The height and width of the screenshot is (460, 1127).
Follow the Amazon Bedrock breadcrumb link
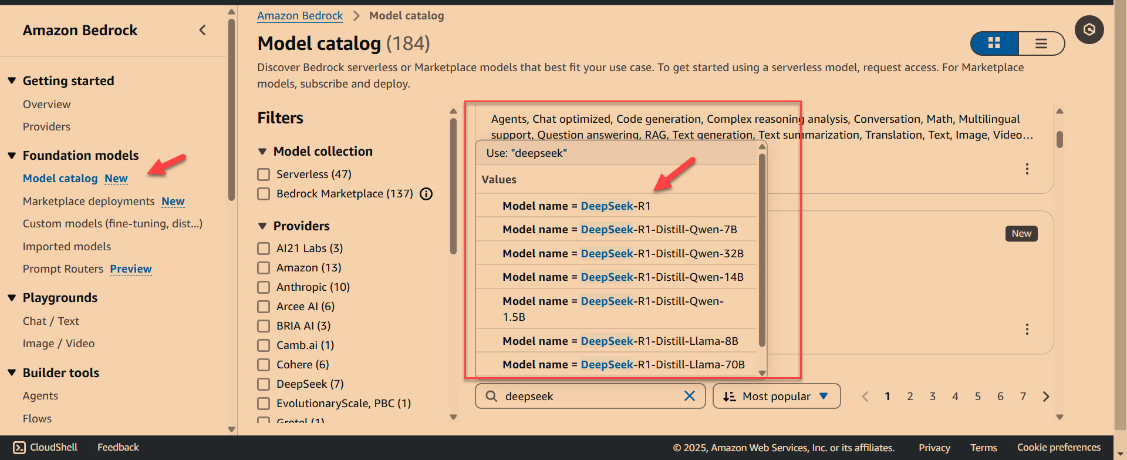300,15
